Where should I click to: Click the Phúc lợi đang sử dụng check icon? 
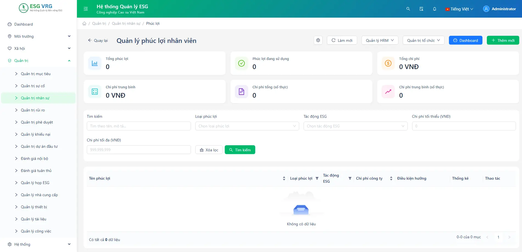[x=241, y=63]
